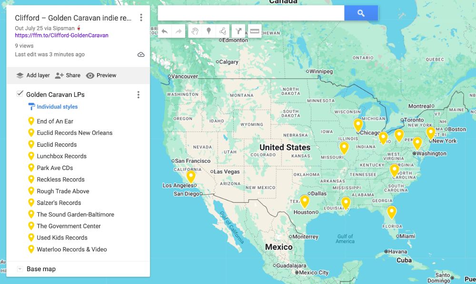Select Waterloo Records & Video in list
Screen dimensions: 476x284
click(x=72, y=249)
